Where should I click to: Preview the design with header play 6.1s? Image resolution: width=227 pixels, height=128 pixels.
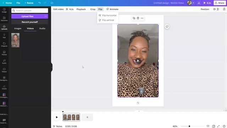[207, 3]
